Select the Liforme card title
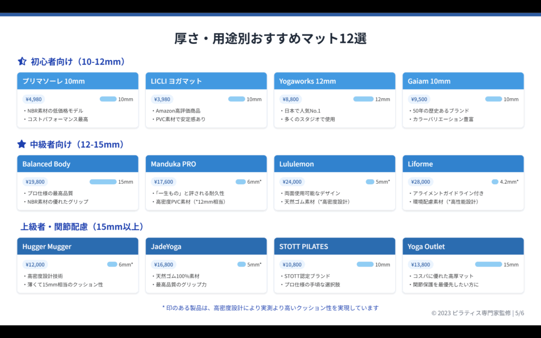The width and height of the screenshot is (541, 338). [x=420, y=164]
